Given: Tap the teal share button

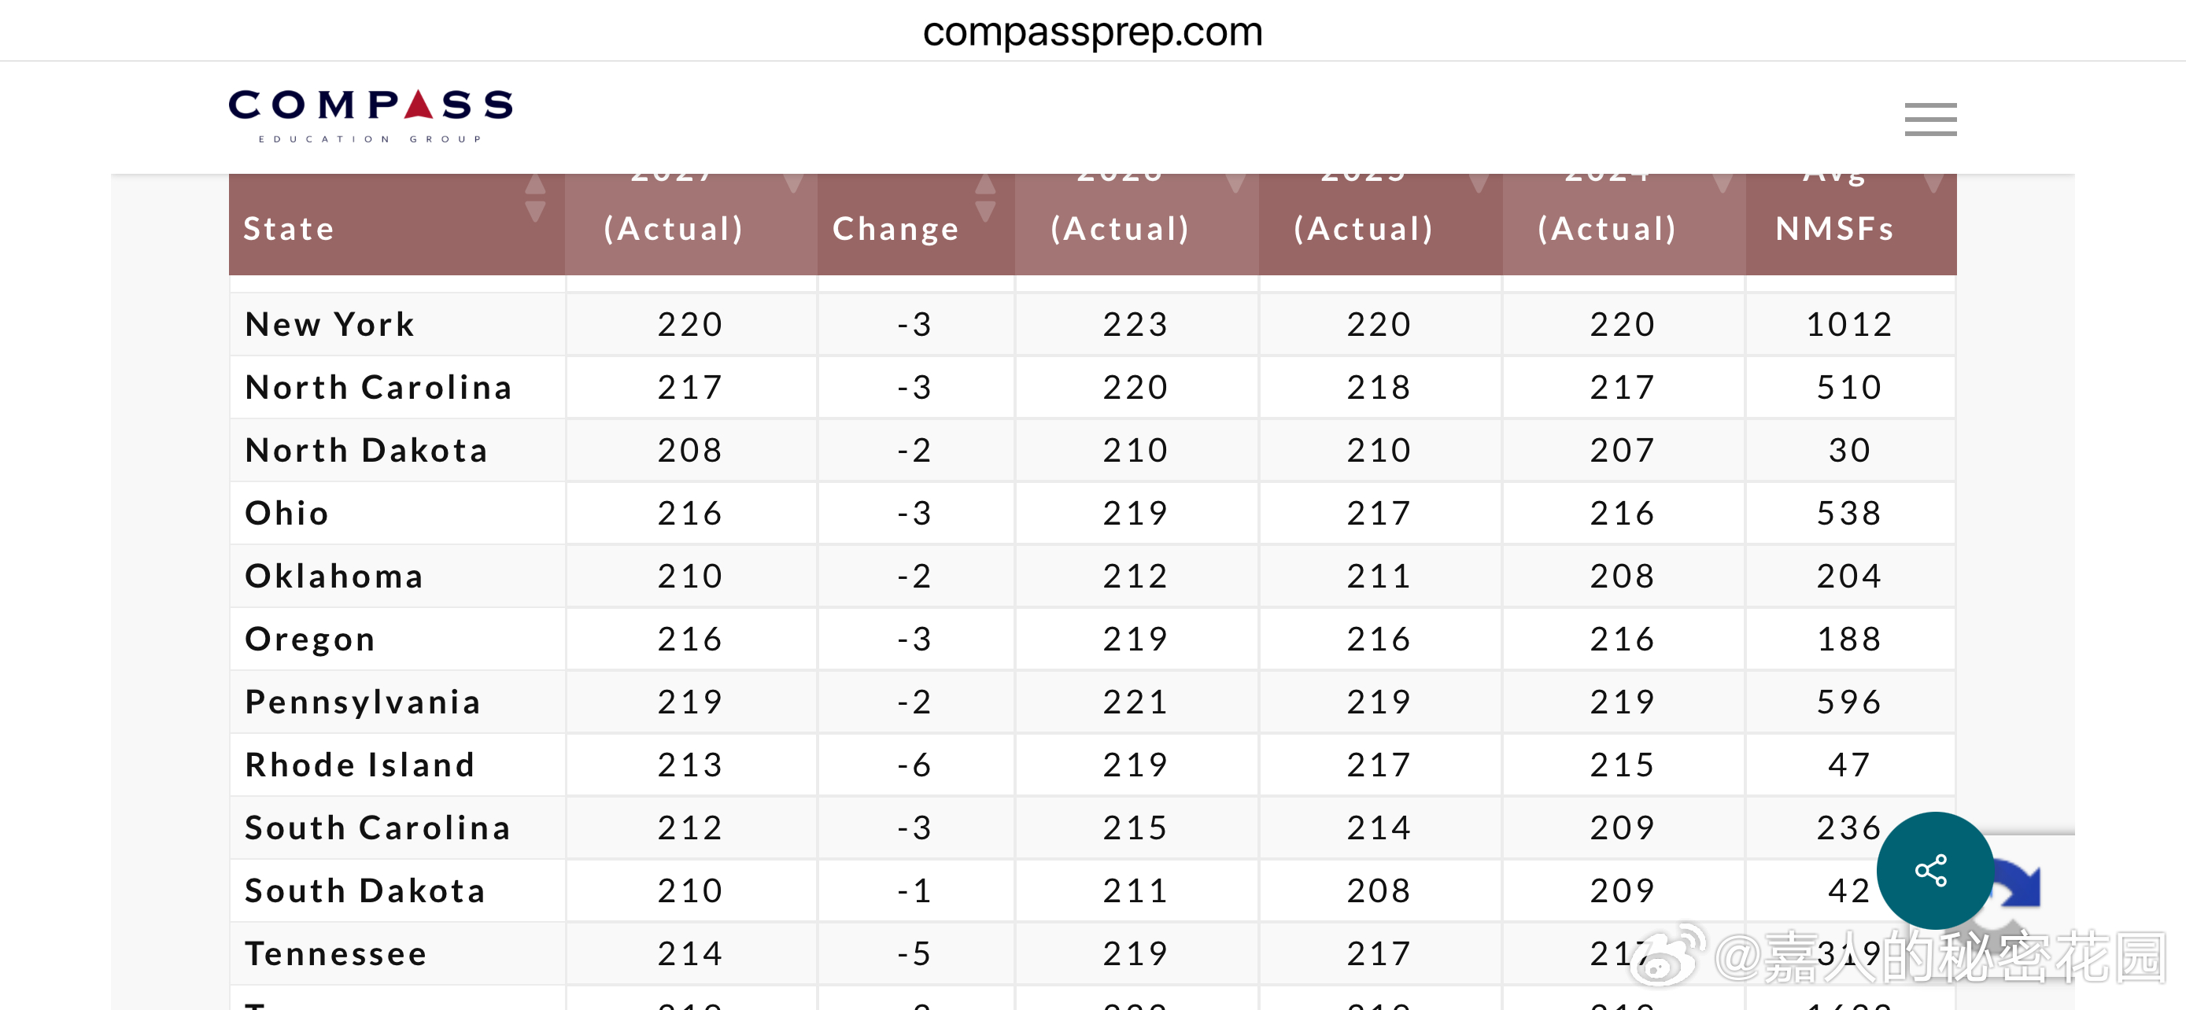Looking at the screenshot, I should pos(1934,870).
